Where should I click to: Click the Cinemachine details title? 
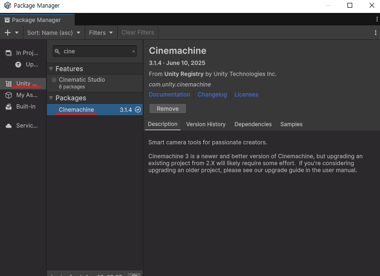click(178, 51)
